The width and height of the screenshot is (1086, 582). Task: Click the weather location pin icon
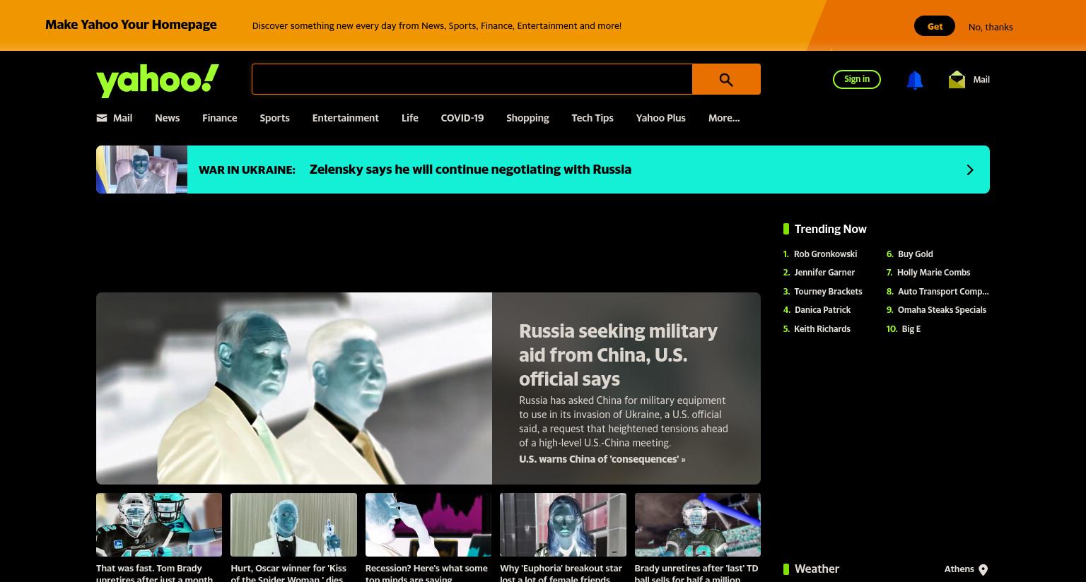(983, 569)
